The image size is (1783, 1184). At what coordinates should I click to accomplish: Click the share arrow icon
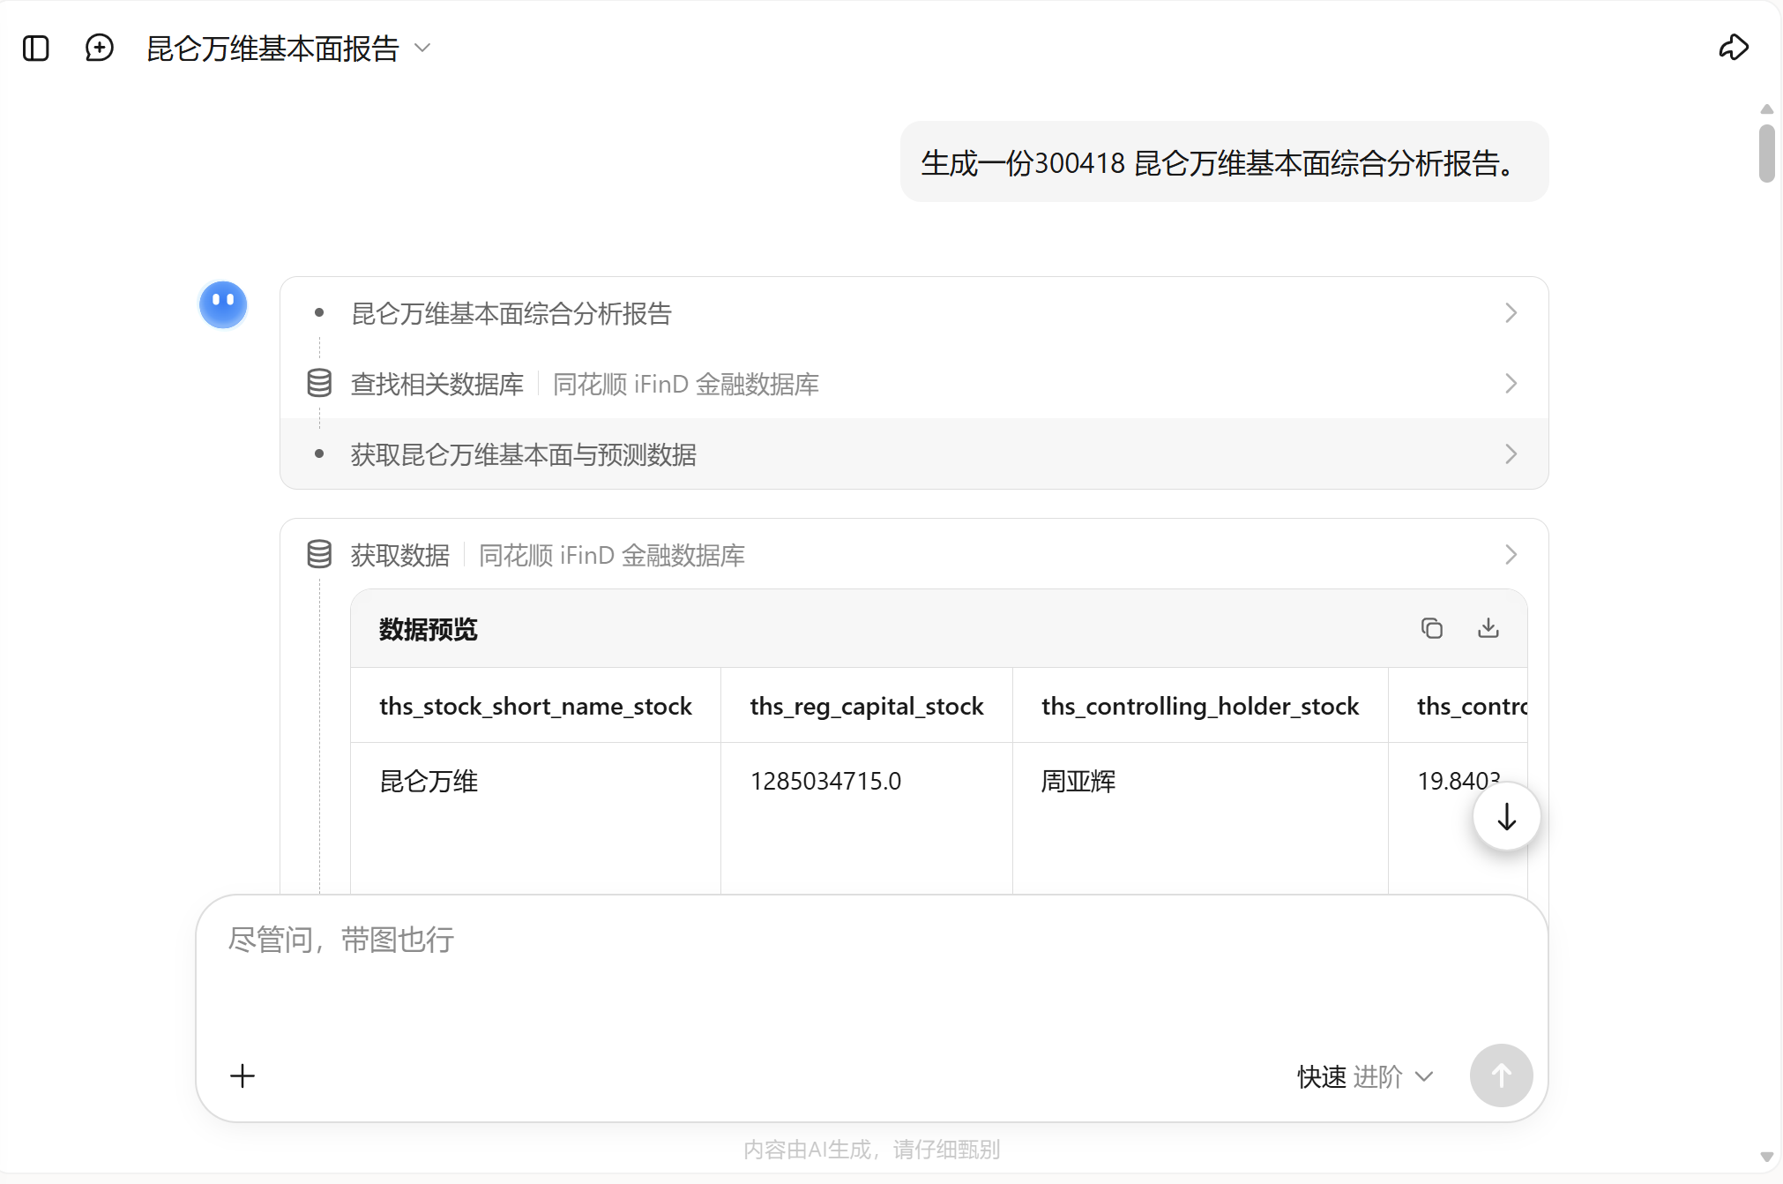1734,48
